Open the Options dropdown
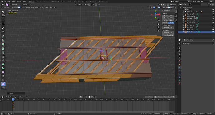This screenshot has height=115, width=215. (173, 5)
